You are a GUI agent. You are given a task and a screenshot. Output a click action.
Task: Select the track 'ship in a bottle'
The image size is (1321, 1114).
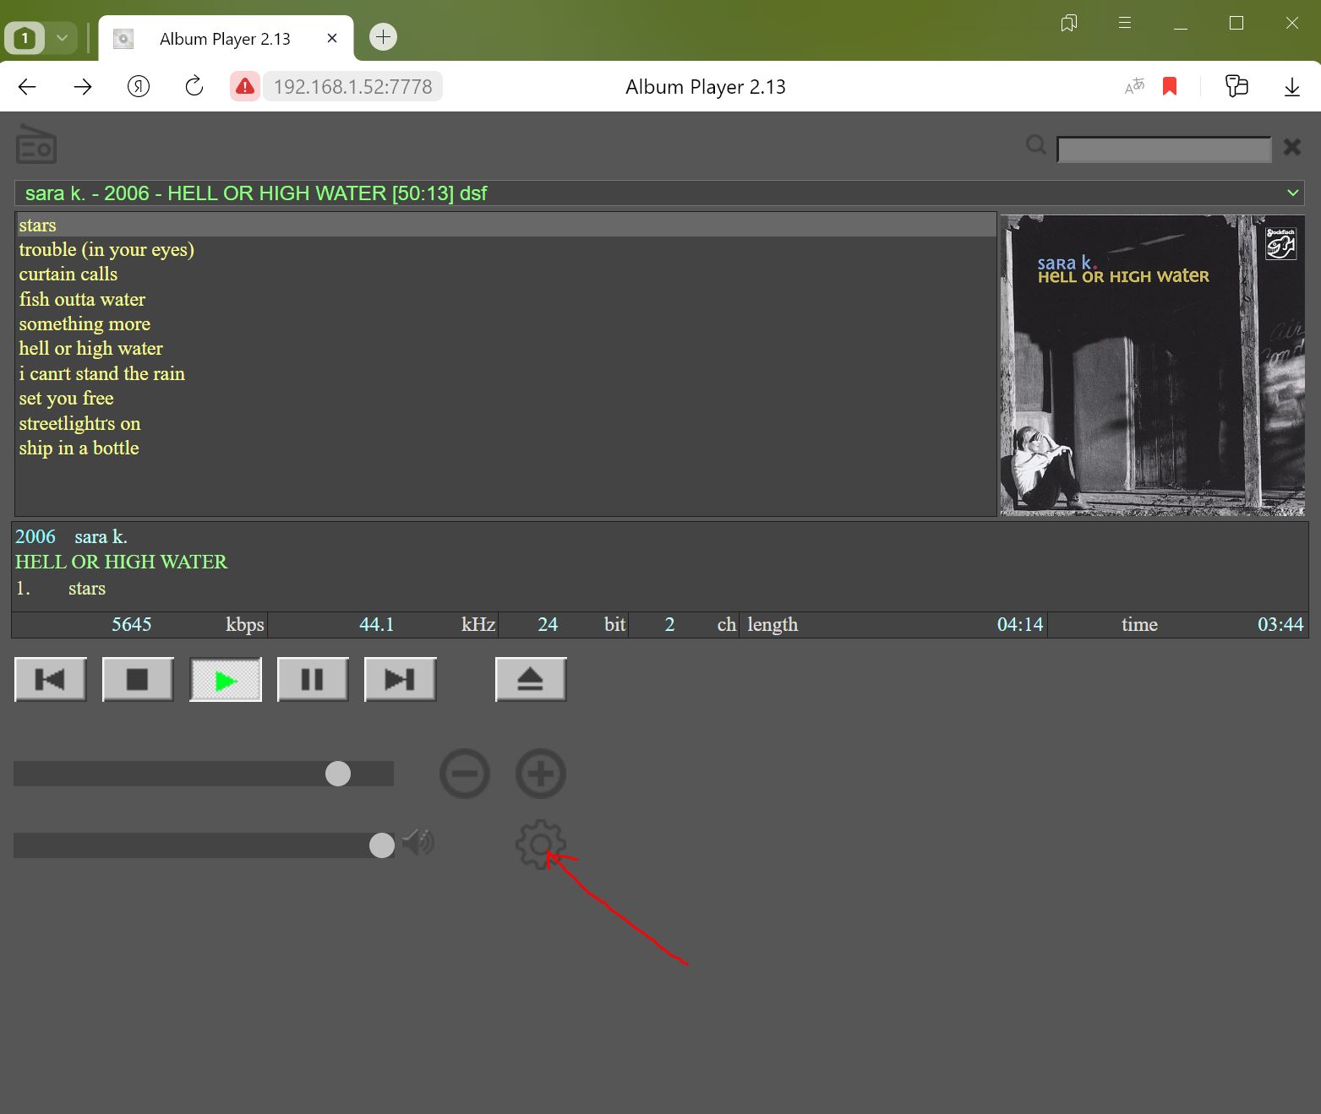pyautogui.click(x=79, y=448)
